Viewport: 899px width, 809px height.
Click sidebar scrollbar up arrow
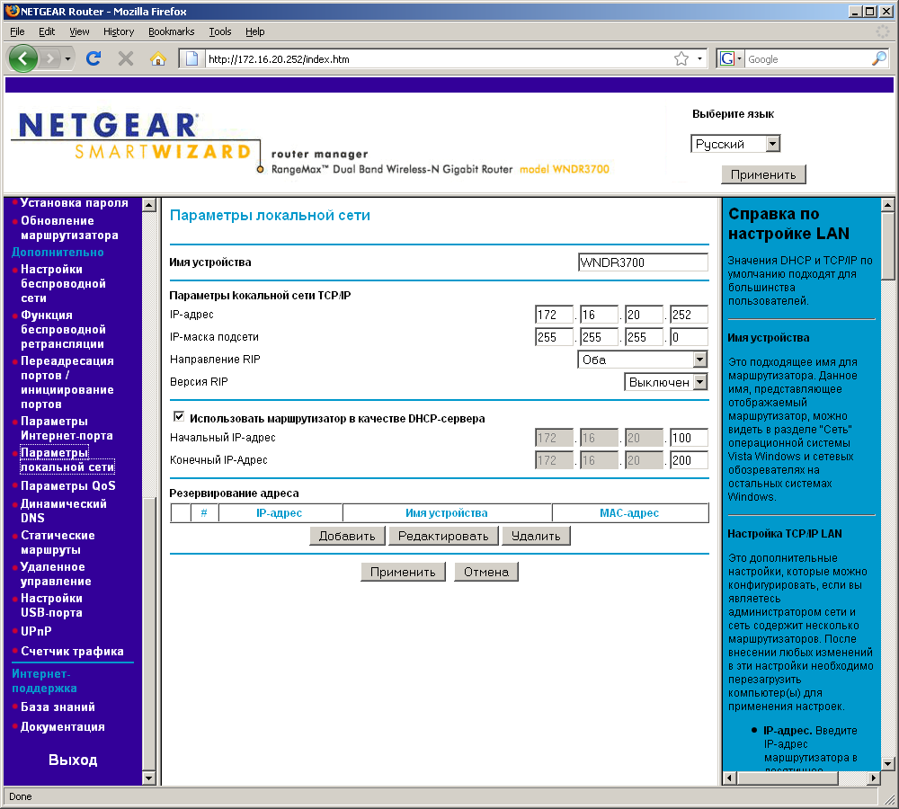tap(149, 205)
